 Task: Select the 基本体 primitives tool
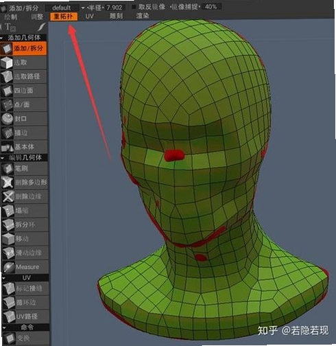tap(24, 147)
